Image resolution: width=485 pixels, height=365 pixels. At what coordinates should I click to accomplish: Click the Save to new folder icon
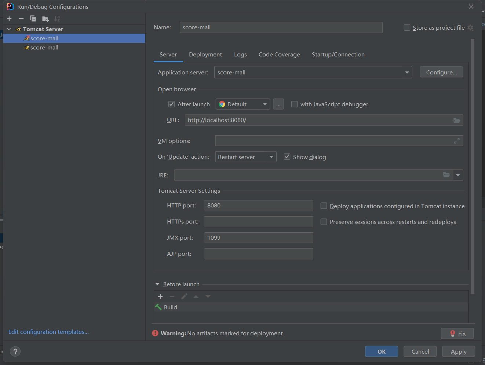(45, 19)
